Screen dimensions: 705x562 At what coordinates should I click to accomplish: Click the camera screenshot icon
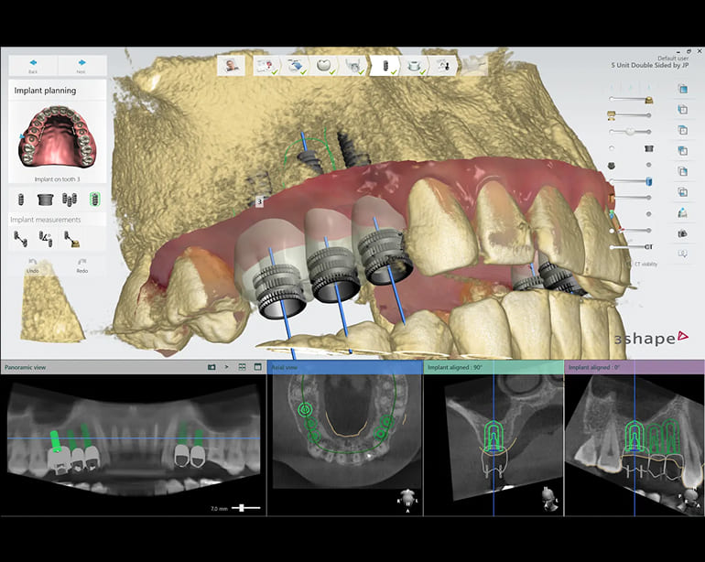(682, 233)
